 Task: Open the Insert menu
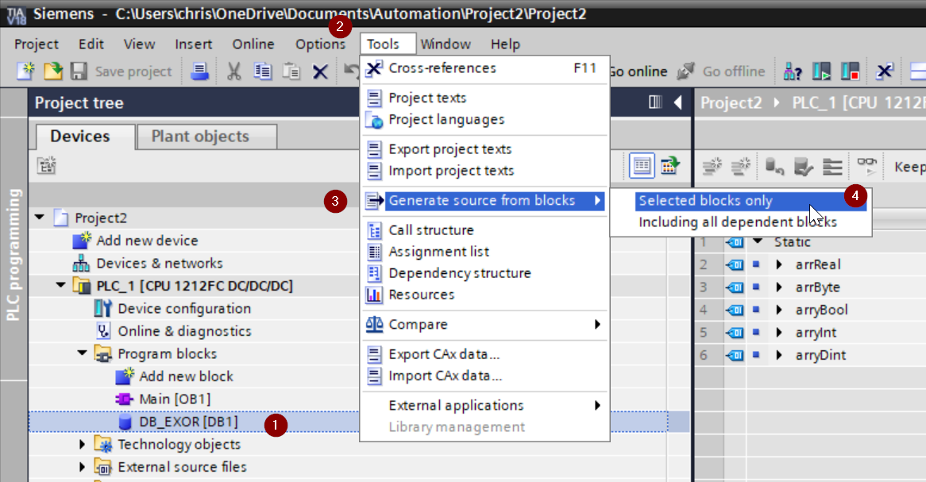[x=193, y=44]
